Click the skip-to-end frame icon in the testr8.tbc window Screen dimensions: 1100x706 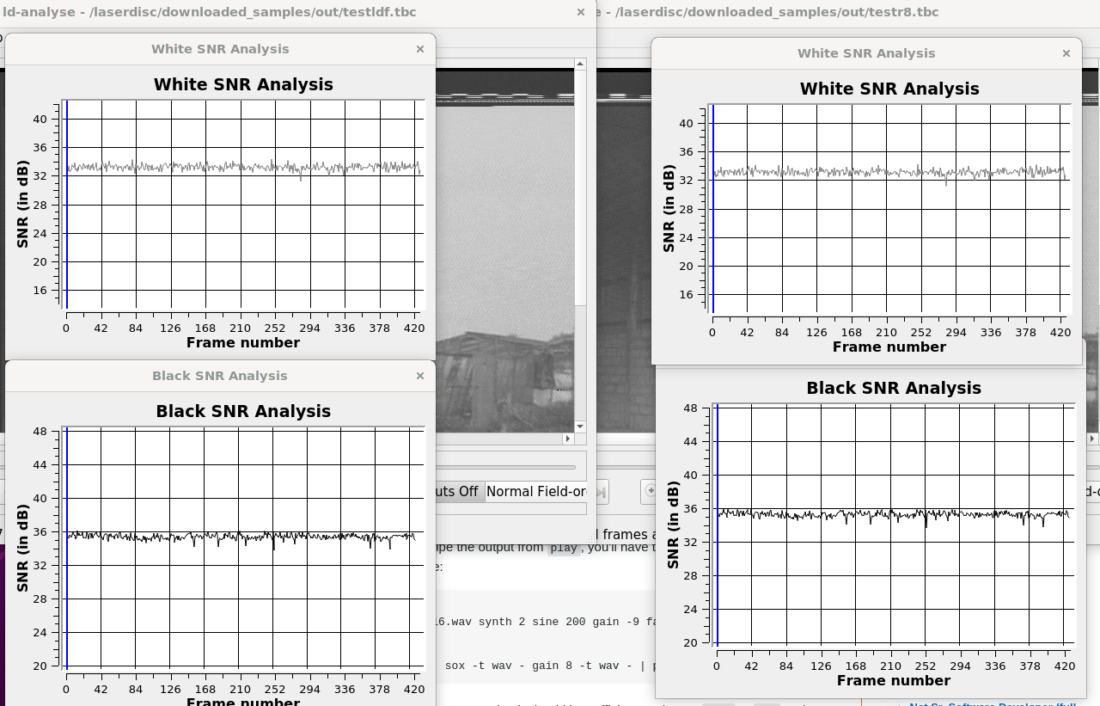(602, 492)
